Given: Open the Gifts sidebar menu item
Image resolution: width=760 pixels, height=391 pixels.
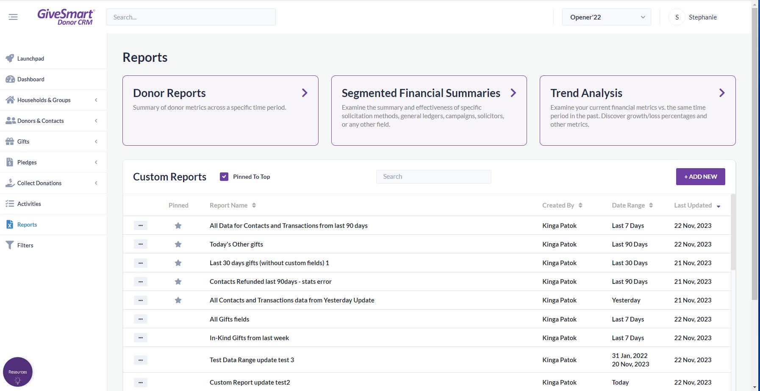Looking at the screenshot, I should pyautogui.click(x=23, y=141).
